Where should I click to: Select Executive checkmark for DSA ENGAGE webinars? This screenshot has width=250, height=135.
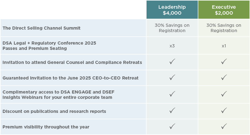coord(224,94)
